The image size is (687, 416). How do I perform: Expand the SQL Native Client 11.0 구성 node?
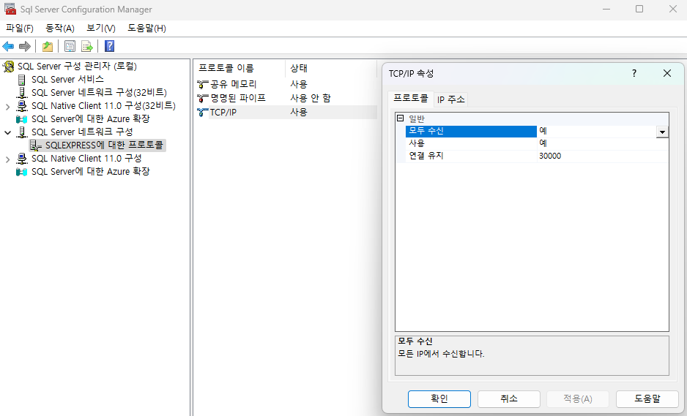pyautogui.click(x=7, y=159)
